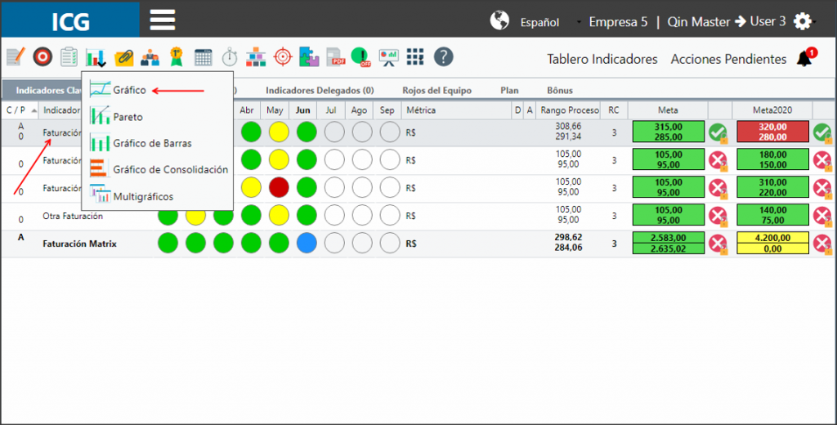Click the Rango Proceso column header
The width and height of the screenshot is (837, 425).
click(x=570, y=110)
